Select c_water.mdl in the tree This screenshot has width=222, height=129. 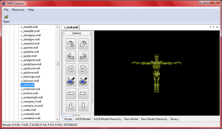click(x=28, y=110)
